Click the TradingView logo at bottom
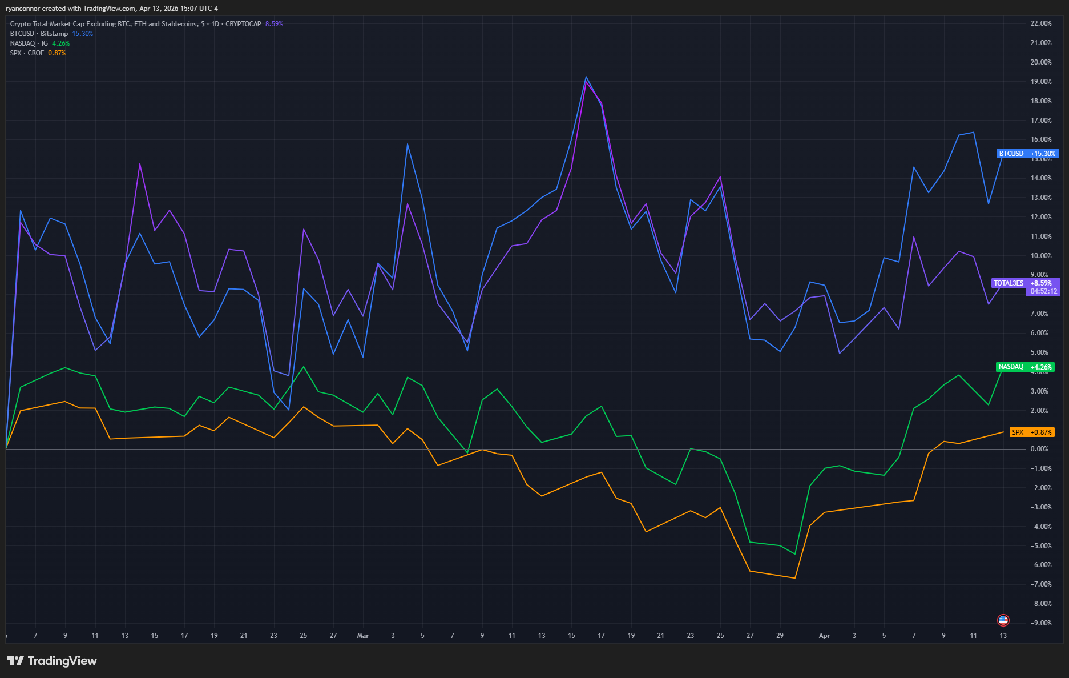 [52, 661]
